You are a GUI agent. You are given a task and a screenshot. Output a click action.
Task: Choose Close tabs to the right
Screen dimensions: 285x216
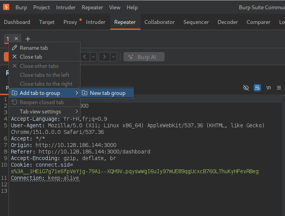(x=45, y=84)
